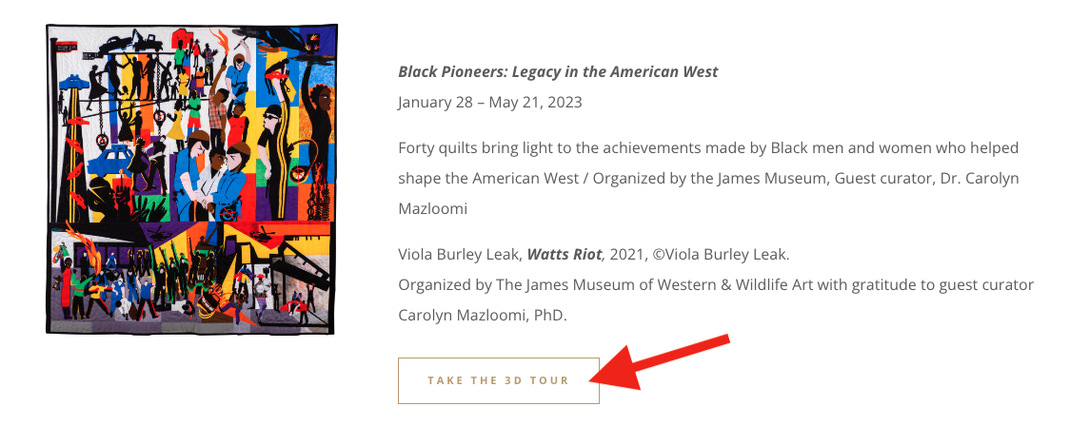Open the Watts Riot quilt image
Image resolution: width=1090 pixels, height=426 pixels.
point(190,179)
